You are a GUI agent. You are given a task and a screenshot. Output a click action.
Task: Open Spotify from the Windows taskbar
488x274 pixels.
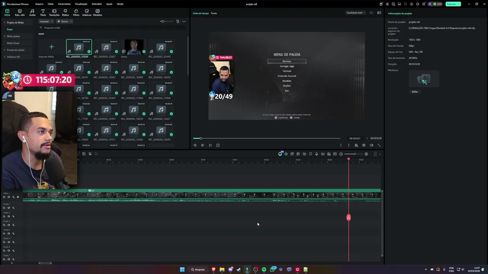point(264,269)
